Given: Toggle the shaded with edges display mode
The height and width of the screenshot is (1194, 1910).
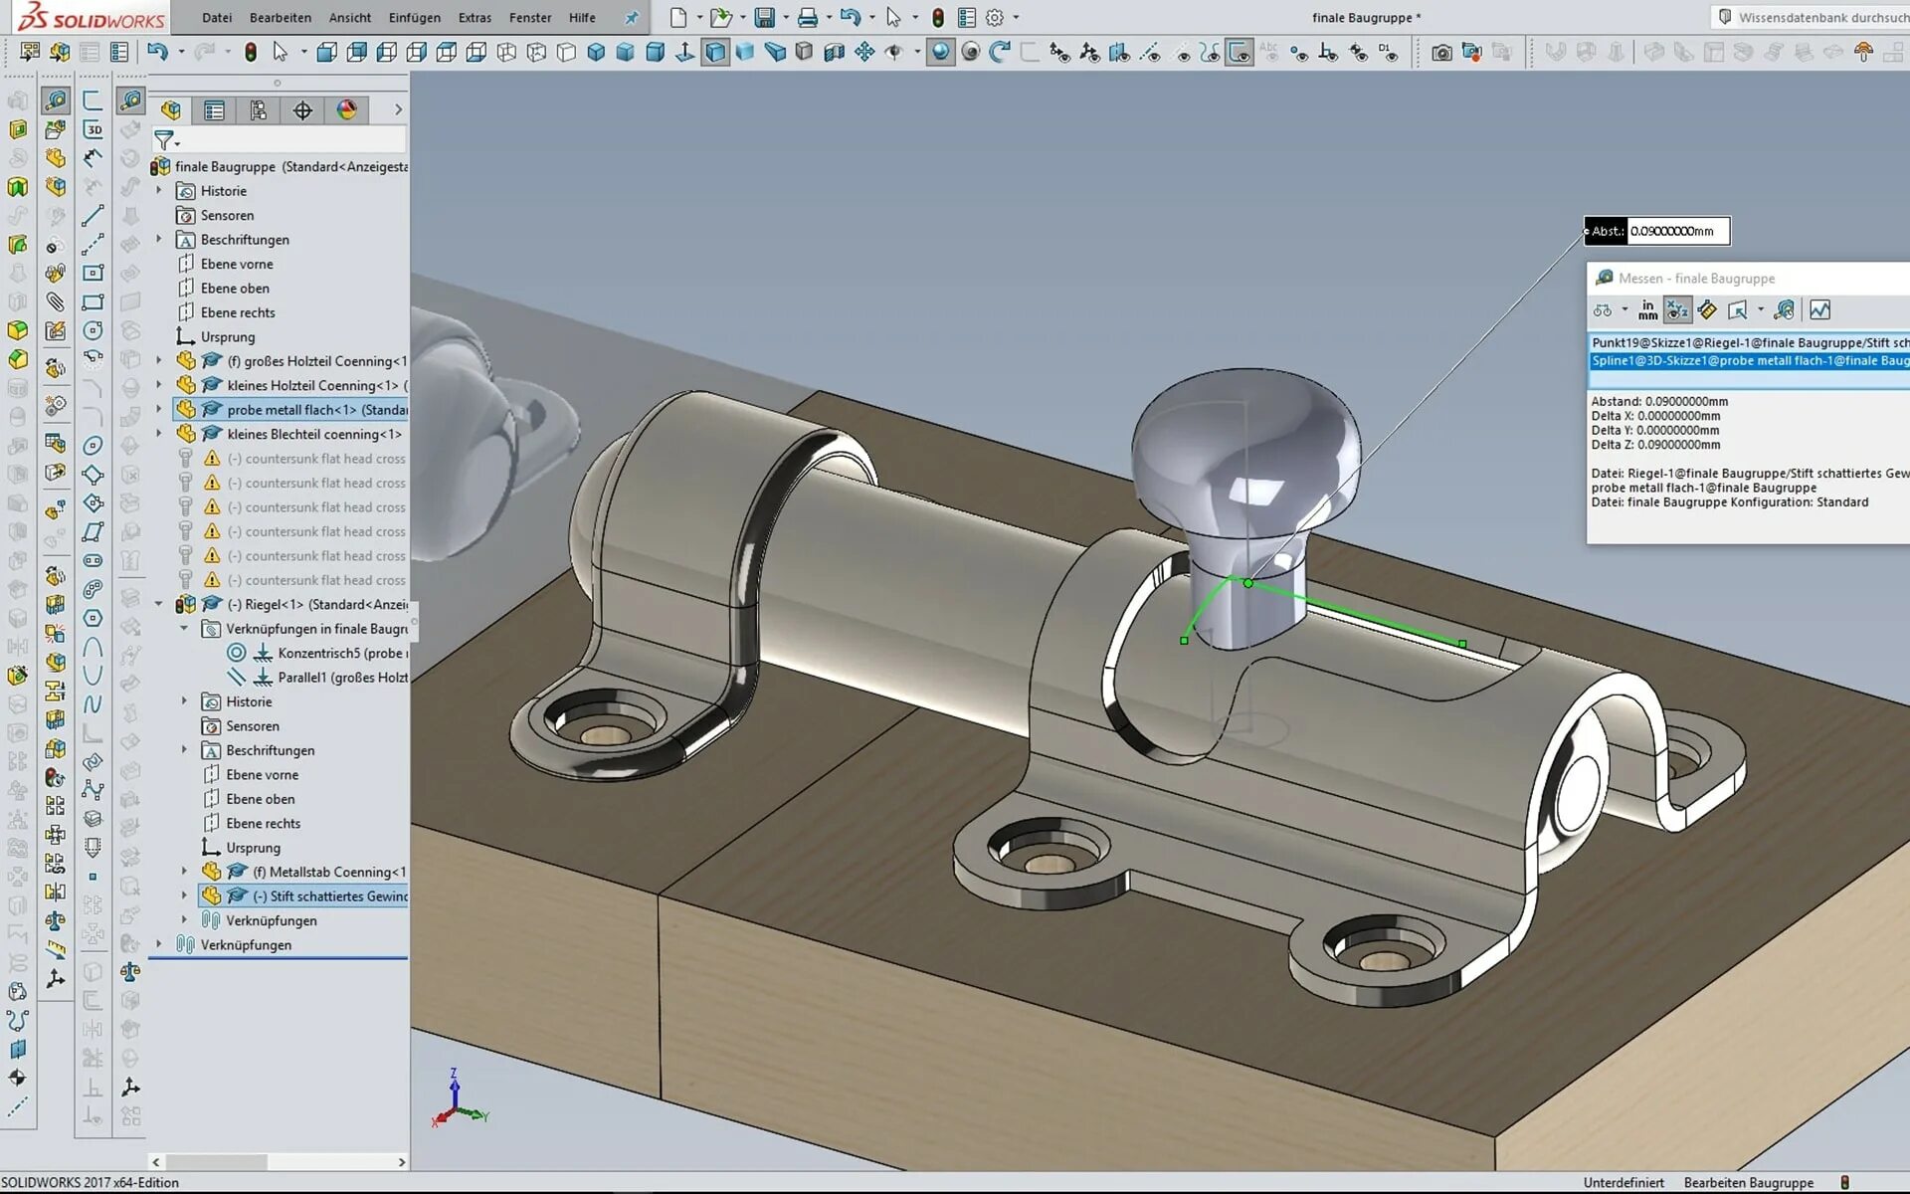Looking at the screenshot, I should click(715, 52).
